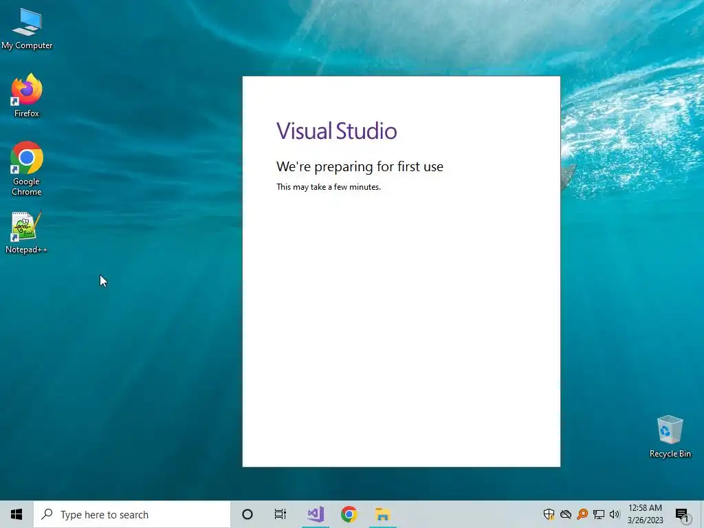Open the My Computer desktop icon

click(27, 29)
